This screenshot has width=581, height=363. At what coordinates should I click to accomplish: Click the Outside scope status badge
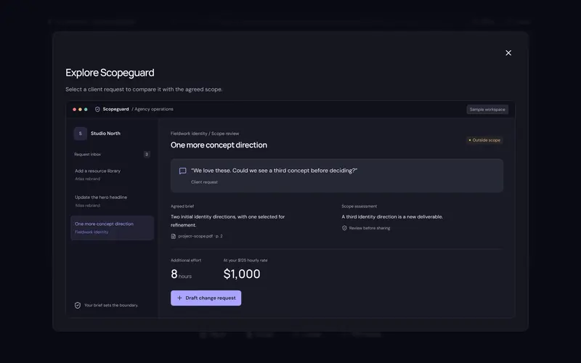click(484, 140)
